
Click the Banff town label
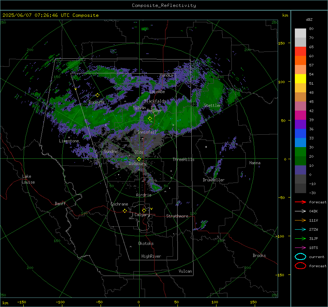(60, 203)
